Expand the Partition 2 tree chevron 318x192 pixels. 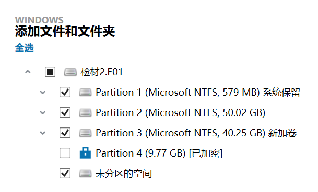43,113
